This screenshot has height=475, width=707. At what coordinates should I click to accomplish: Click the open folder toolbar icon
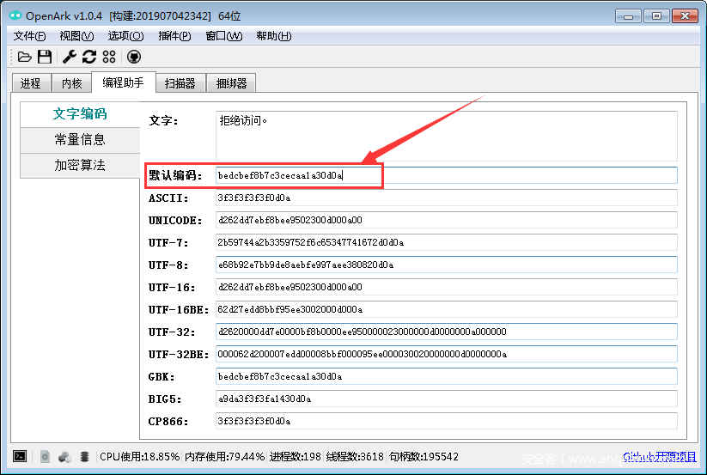[x=25, y=57]
